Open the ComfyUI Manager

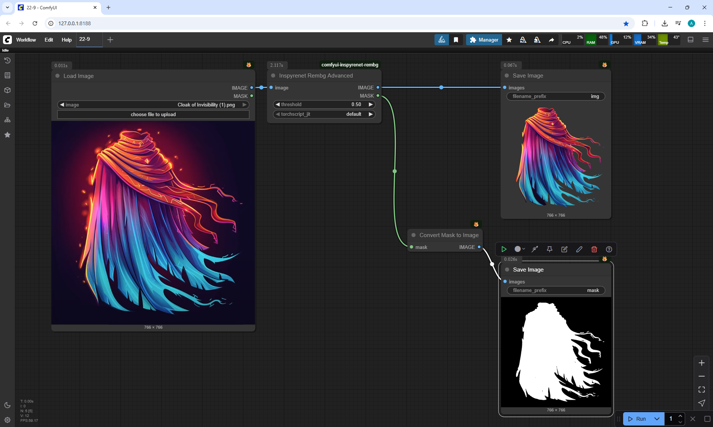pyautogui.click(x=484, y=40)
